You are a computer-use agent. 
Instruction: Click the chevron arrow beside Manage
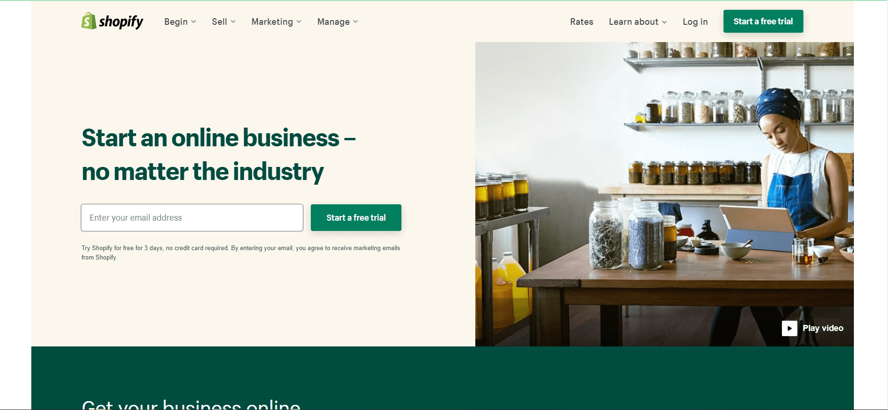pyautogui.click(x=355, y=22)
